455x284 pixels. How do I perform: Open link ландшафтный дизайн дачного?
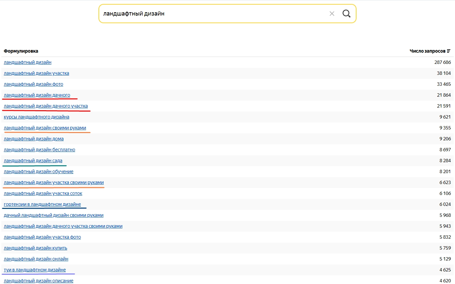(37, 95)
